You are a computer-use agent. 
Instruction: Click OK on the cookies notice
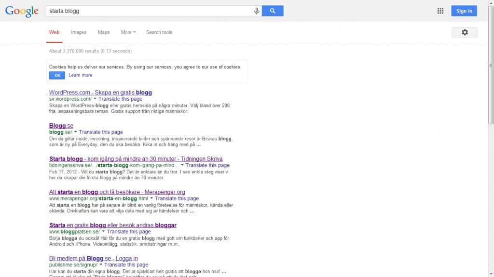[x=57, y=75]
